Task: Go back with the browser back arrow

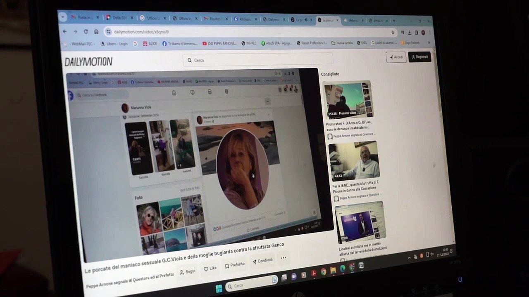Action: 65,31
